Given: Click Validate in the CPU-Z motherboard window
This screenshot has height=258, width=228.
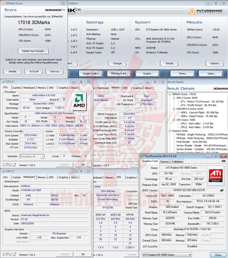Looking at the screenshot, I should [x=64, y=255].
